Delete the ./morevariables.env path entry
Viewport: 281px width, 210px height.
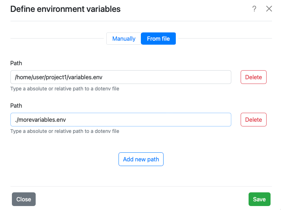tap(253, 120)
